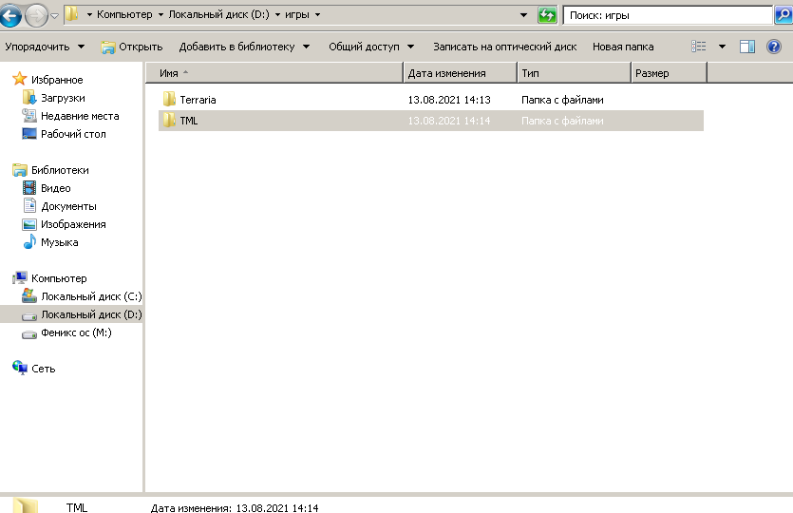
Task: Click Terraria date 13.08.2021 14:13
Action: pos(449,100)
